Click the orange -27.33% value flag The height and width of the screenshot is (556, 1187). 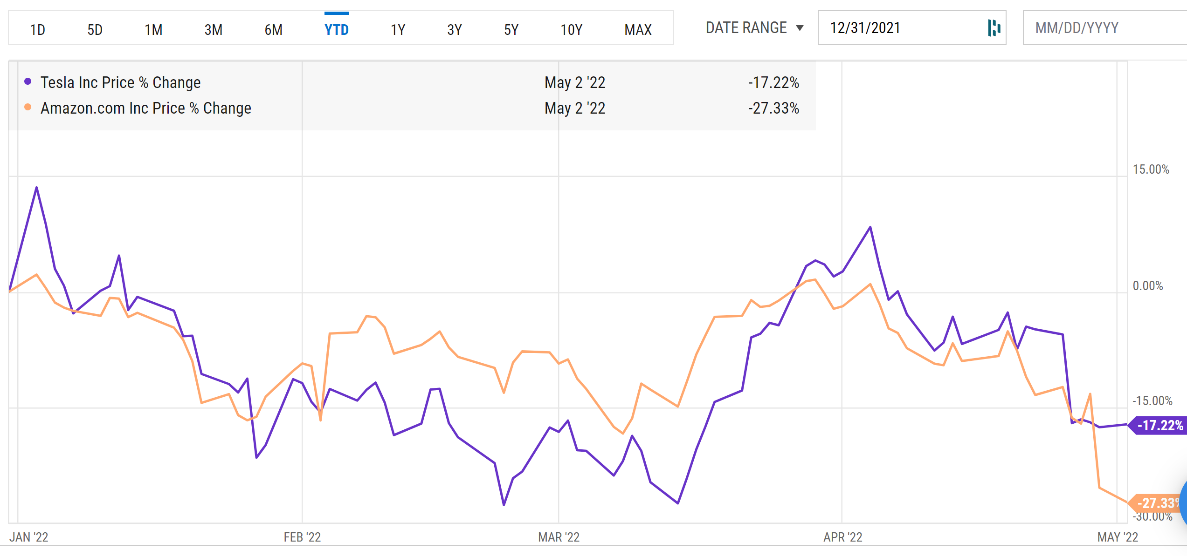(x=1159, y=503)
